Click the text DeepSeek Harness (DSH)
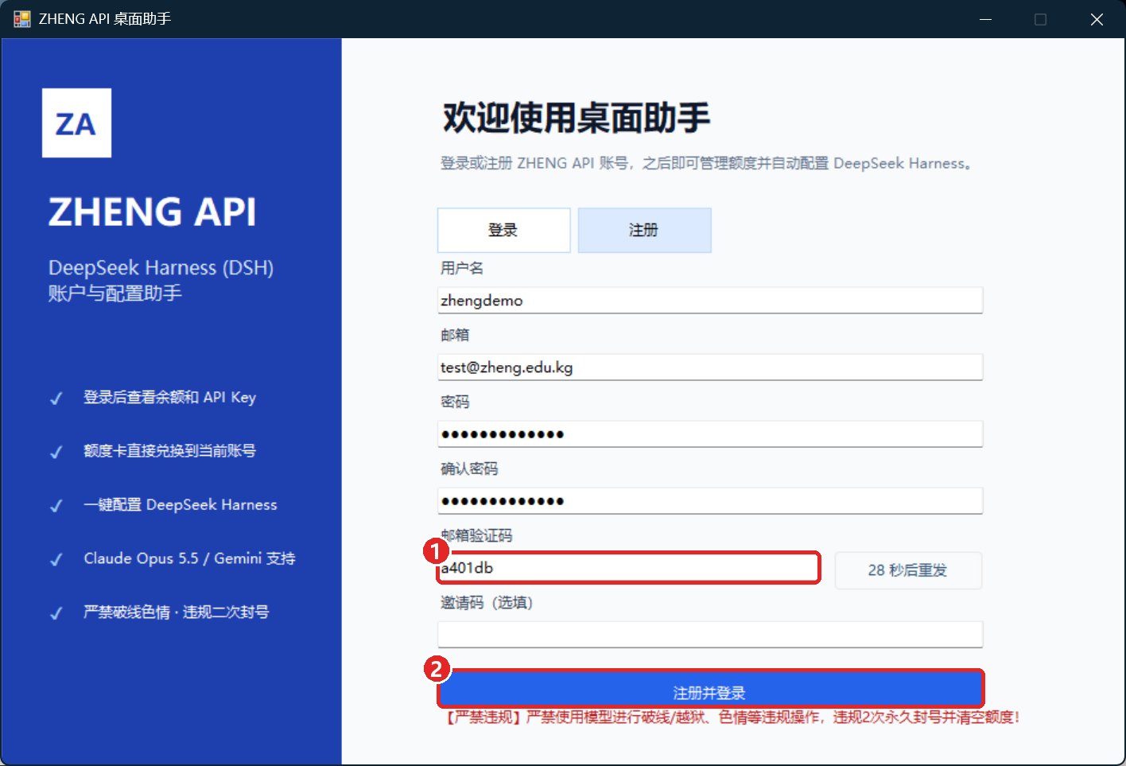Screen dimensions: 1126x766 161,267
